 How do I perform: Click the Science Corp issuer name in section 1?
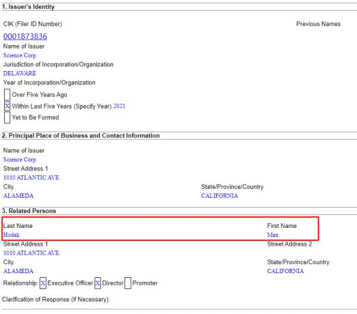(20, 55)
